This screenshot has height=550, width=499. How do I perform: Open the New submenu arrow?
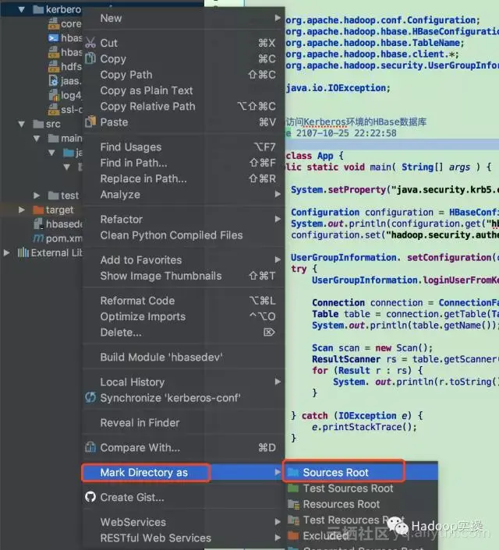278,18
